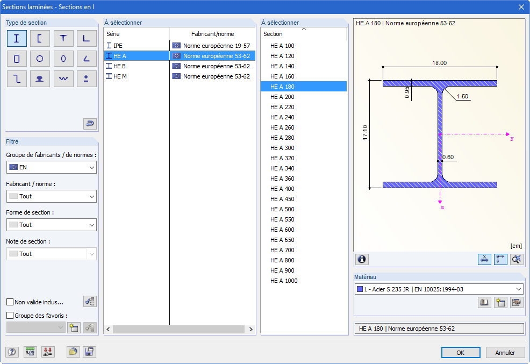This screenshot has width=530, height=364.
Task: Select the corrugated sheet section type icon
Action: (63, 78)
